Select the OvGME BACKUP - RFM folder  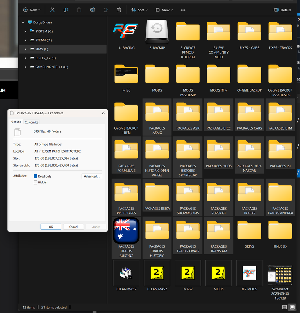pos(126,112)
